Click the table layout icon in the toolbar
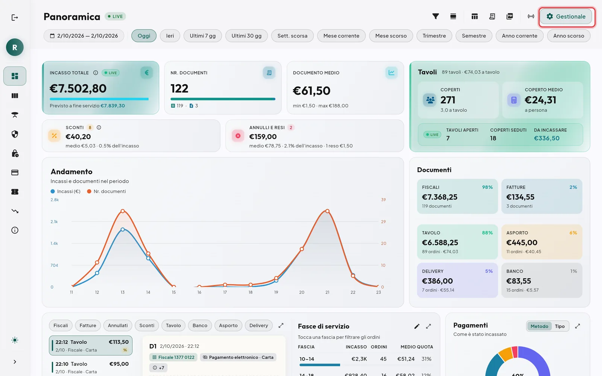Screen dimensions: 602x376 tap(474, 16)
